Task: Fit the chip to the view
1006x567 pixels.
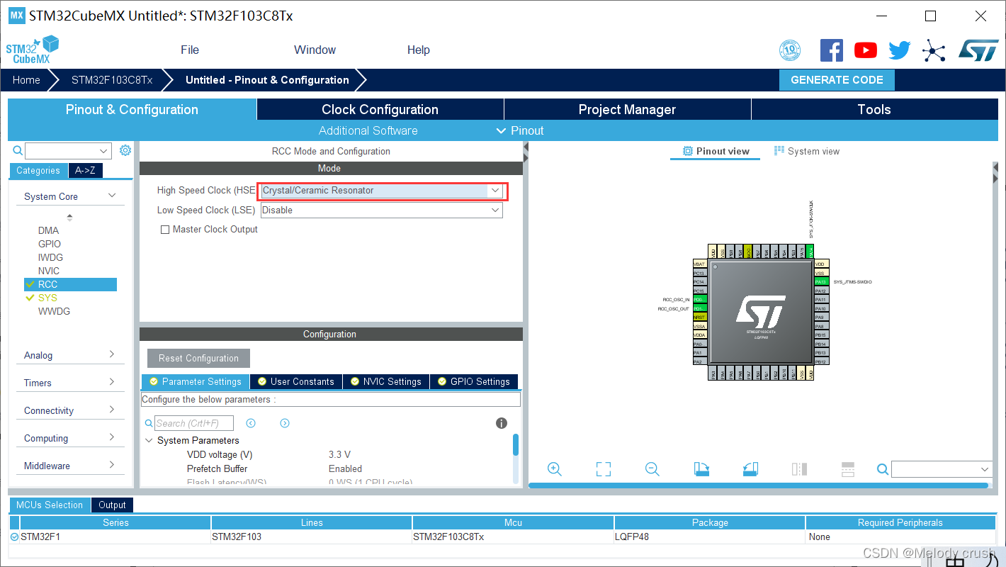Action: click(x=604, y=469)
